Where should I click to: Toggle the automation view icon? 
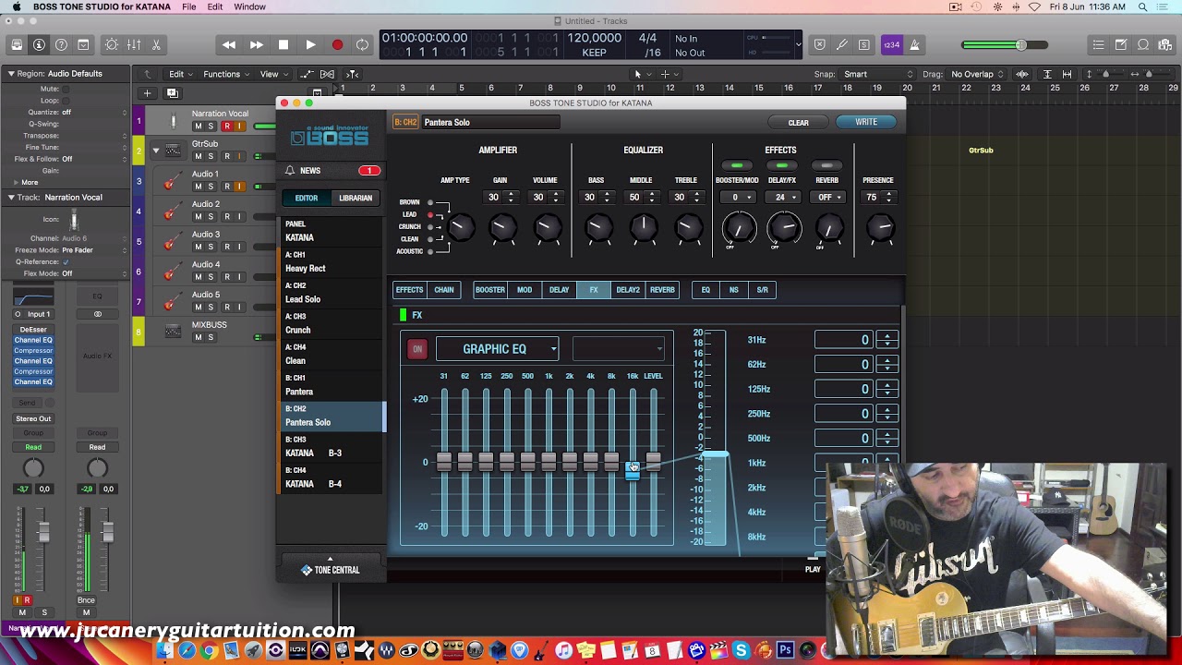click(306, 74)
